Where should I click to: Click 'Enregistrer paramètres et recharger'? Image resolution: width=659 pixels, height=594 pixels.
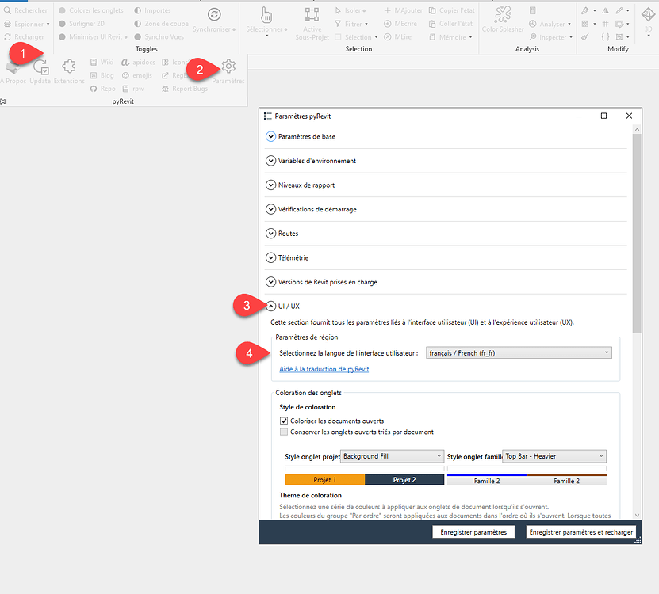pyautogui.click(x=580, y=531)
